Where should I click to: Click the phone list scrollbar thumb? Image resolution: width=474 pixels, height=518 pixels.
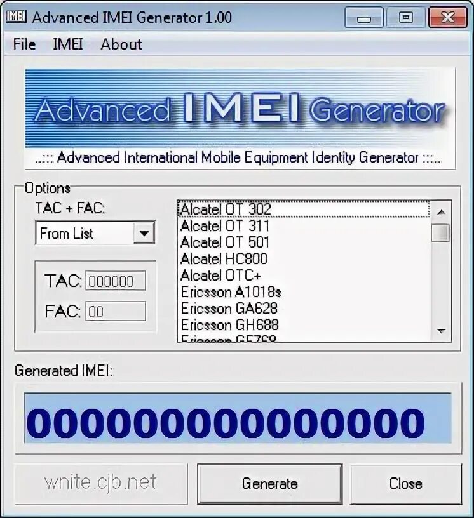[440, 233]
